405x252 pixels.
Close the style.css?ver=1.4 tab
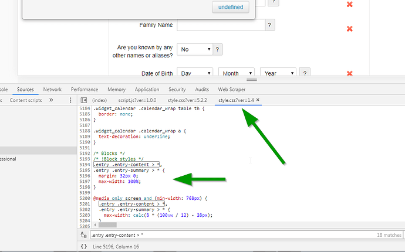click(258, 100)
